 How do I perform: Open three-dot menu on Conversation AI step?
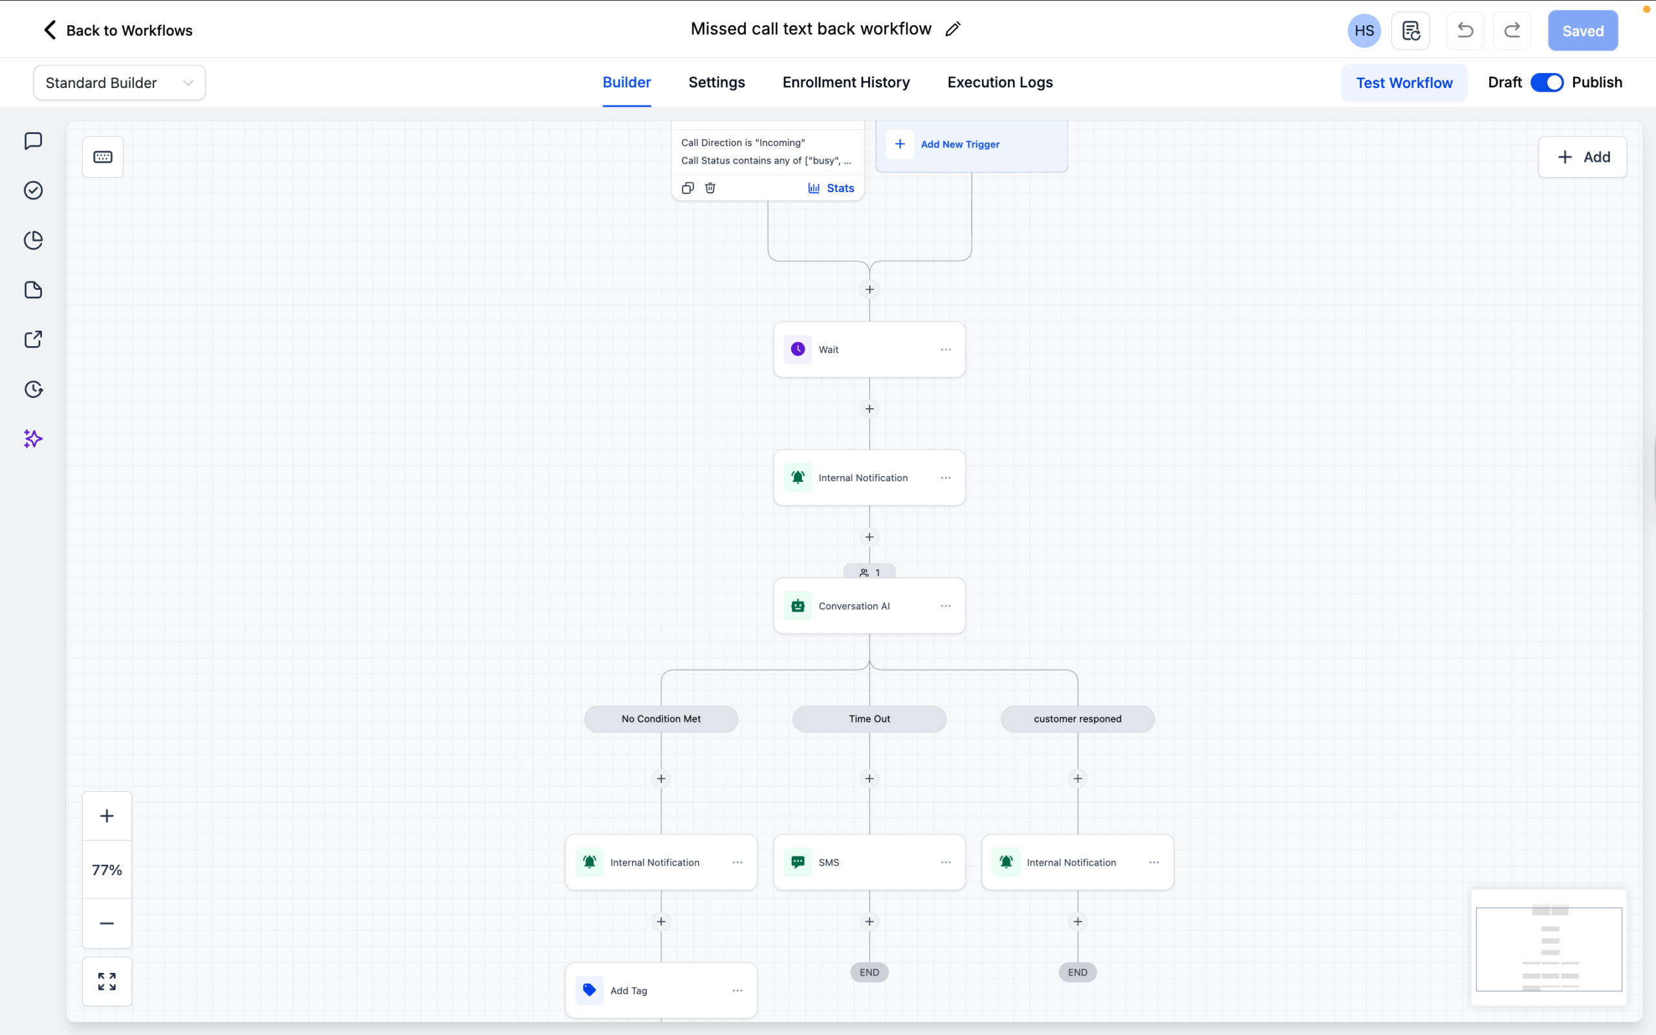click(x=946, y=606)
